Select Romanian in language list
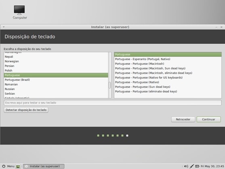225x169 pixels. click(56, 84)
